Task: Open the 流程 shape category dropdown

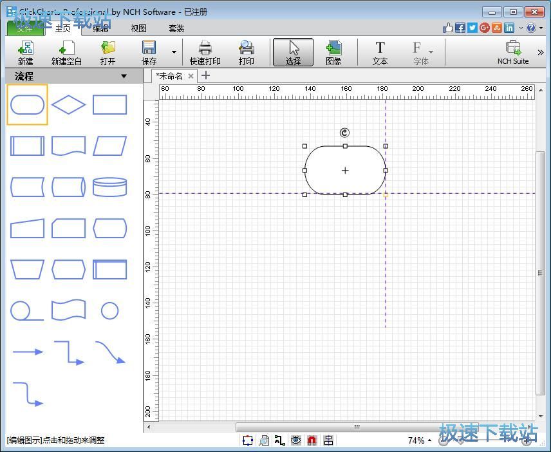Action: pos(124,77)
